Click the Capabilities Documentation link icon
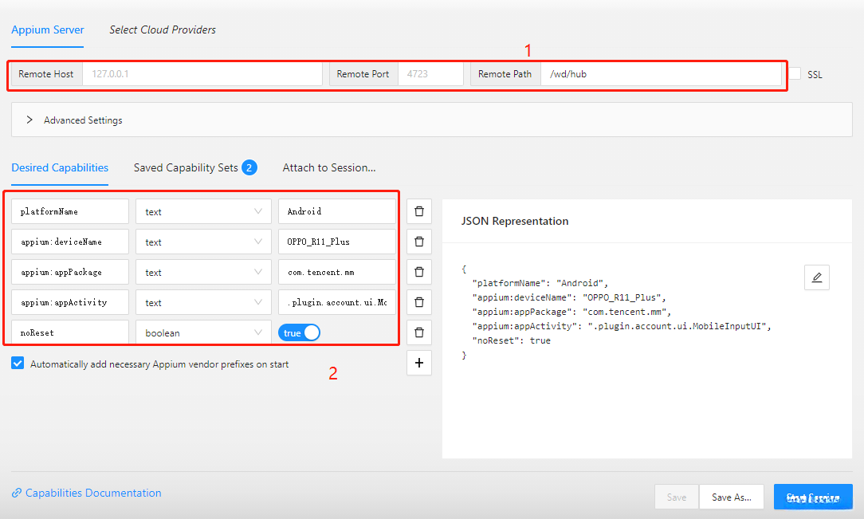 (x=17, y=493)
